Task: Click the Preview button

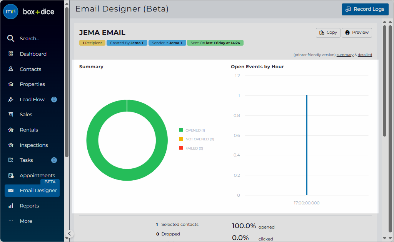Action: coord(357,33)
